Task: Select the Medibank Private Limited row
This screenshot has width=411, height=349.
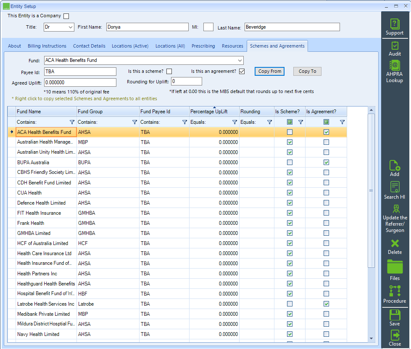Action: (177, 314)
